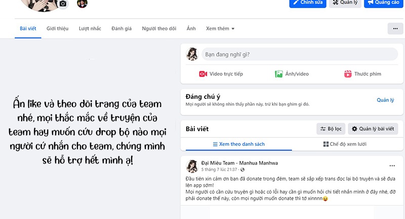Switch to Xem theo danh sách list view

(x=238, y=144)
